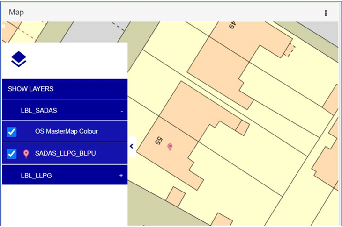Expand the LBL_LLPG layer group
The image size is (342, 227).
(121, 176)
